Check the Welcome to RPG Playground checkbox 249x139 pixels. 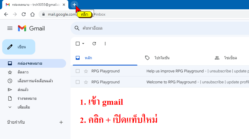(78, 82)
